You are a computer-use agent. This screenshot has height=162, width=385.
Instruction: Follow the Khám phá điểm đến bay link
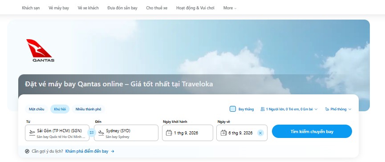coord(87,151)
